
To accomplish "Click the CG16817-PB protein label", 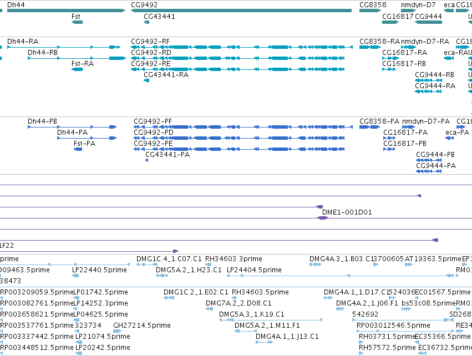I will coord(405,144).
